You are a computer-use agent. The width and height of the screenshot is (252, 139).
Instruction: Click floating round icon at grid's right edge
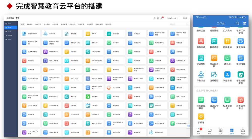click(x=188, y=126)
